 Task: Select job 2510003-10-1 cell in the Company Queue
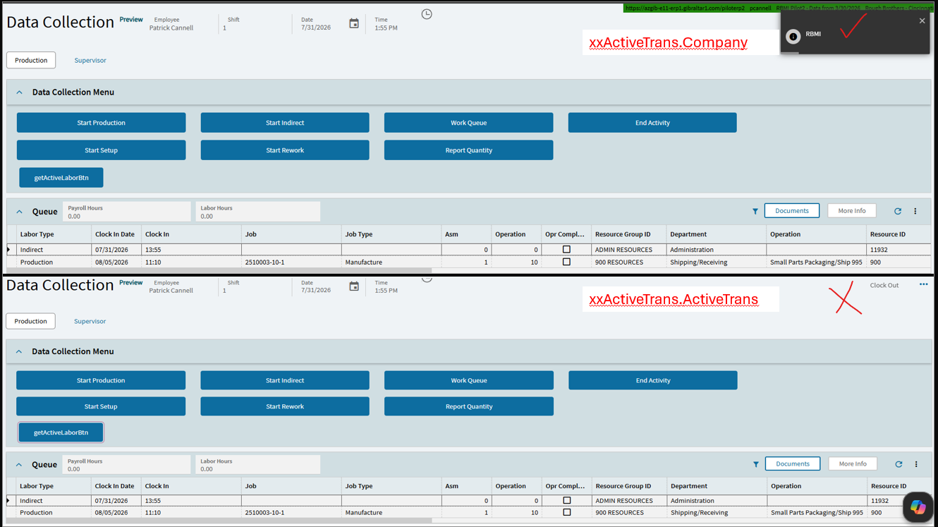click(x=291, y=262)
